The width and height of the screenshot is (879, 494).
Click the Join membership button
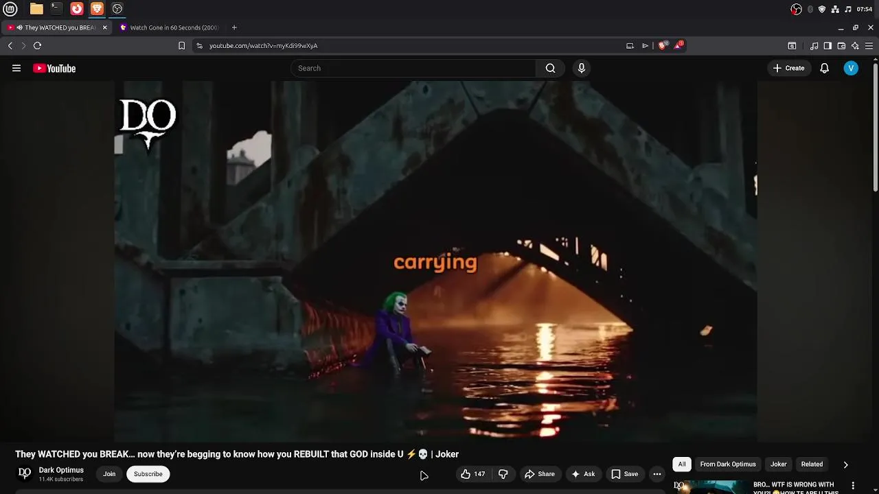[109, 474]
